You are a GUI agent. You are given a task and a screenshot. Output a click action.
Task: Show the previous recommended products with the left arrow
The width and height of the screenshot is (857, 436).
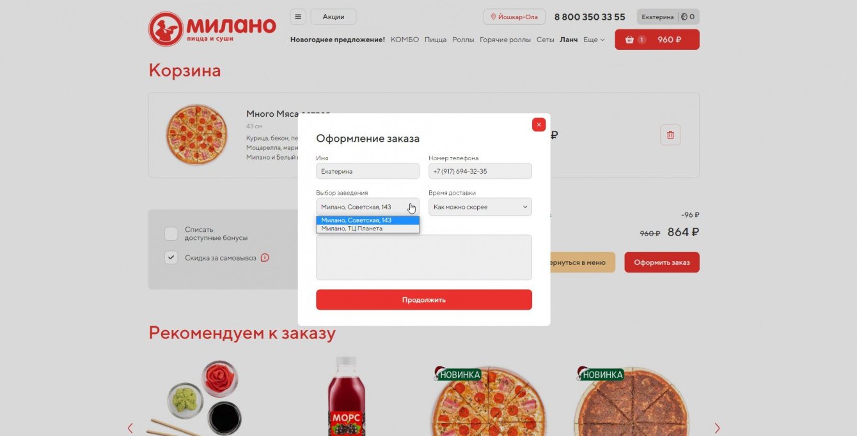pyautogui.click(x=130, y=428)
